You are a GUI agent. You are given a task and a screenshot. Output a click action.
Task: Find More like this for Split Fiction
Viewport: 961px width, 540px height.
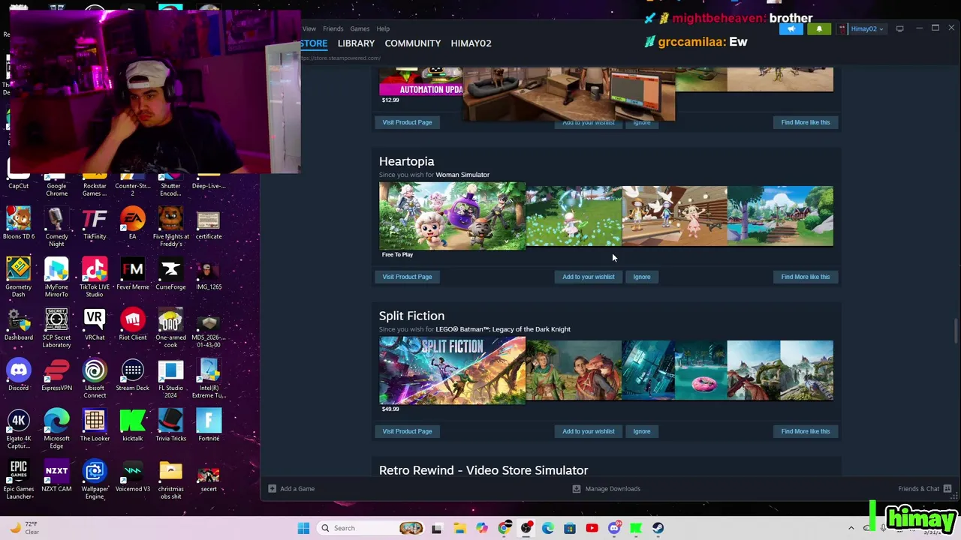(805, 431)
